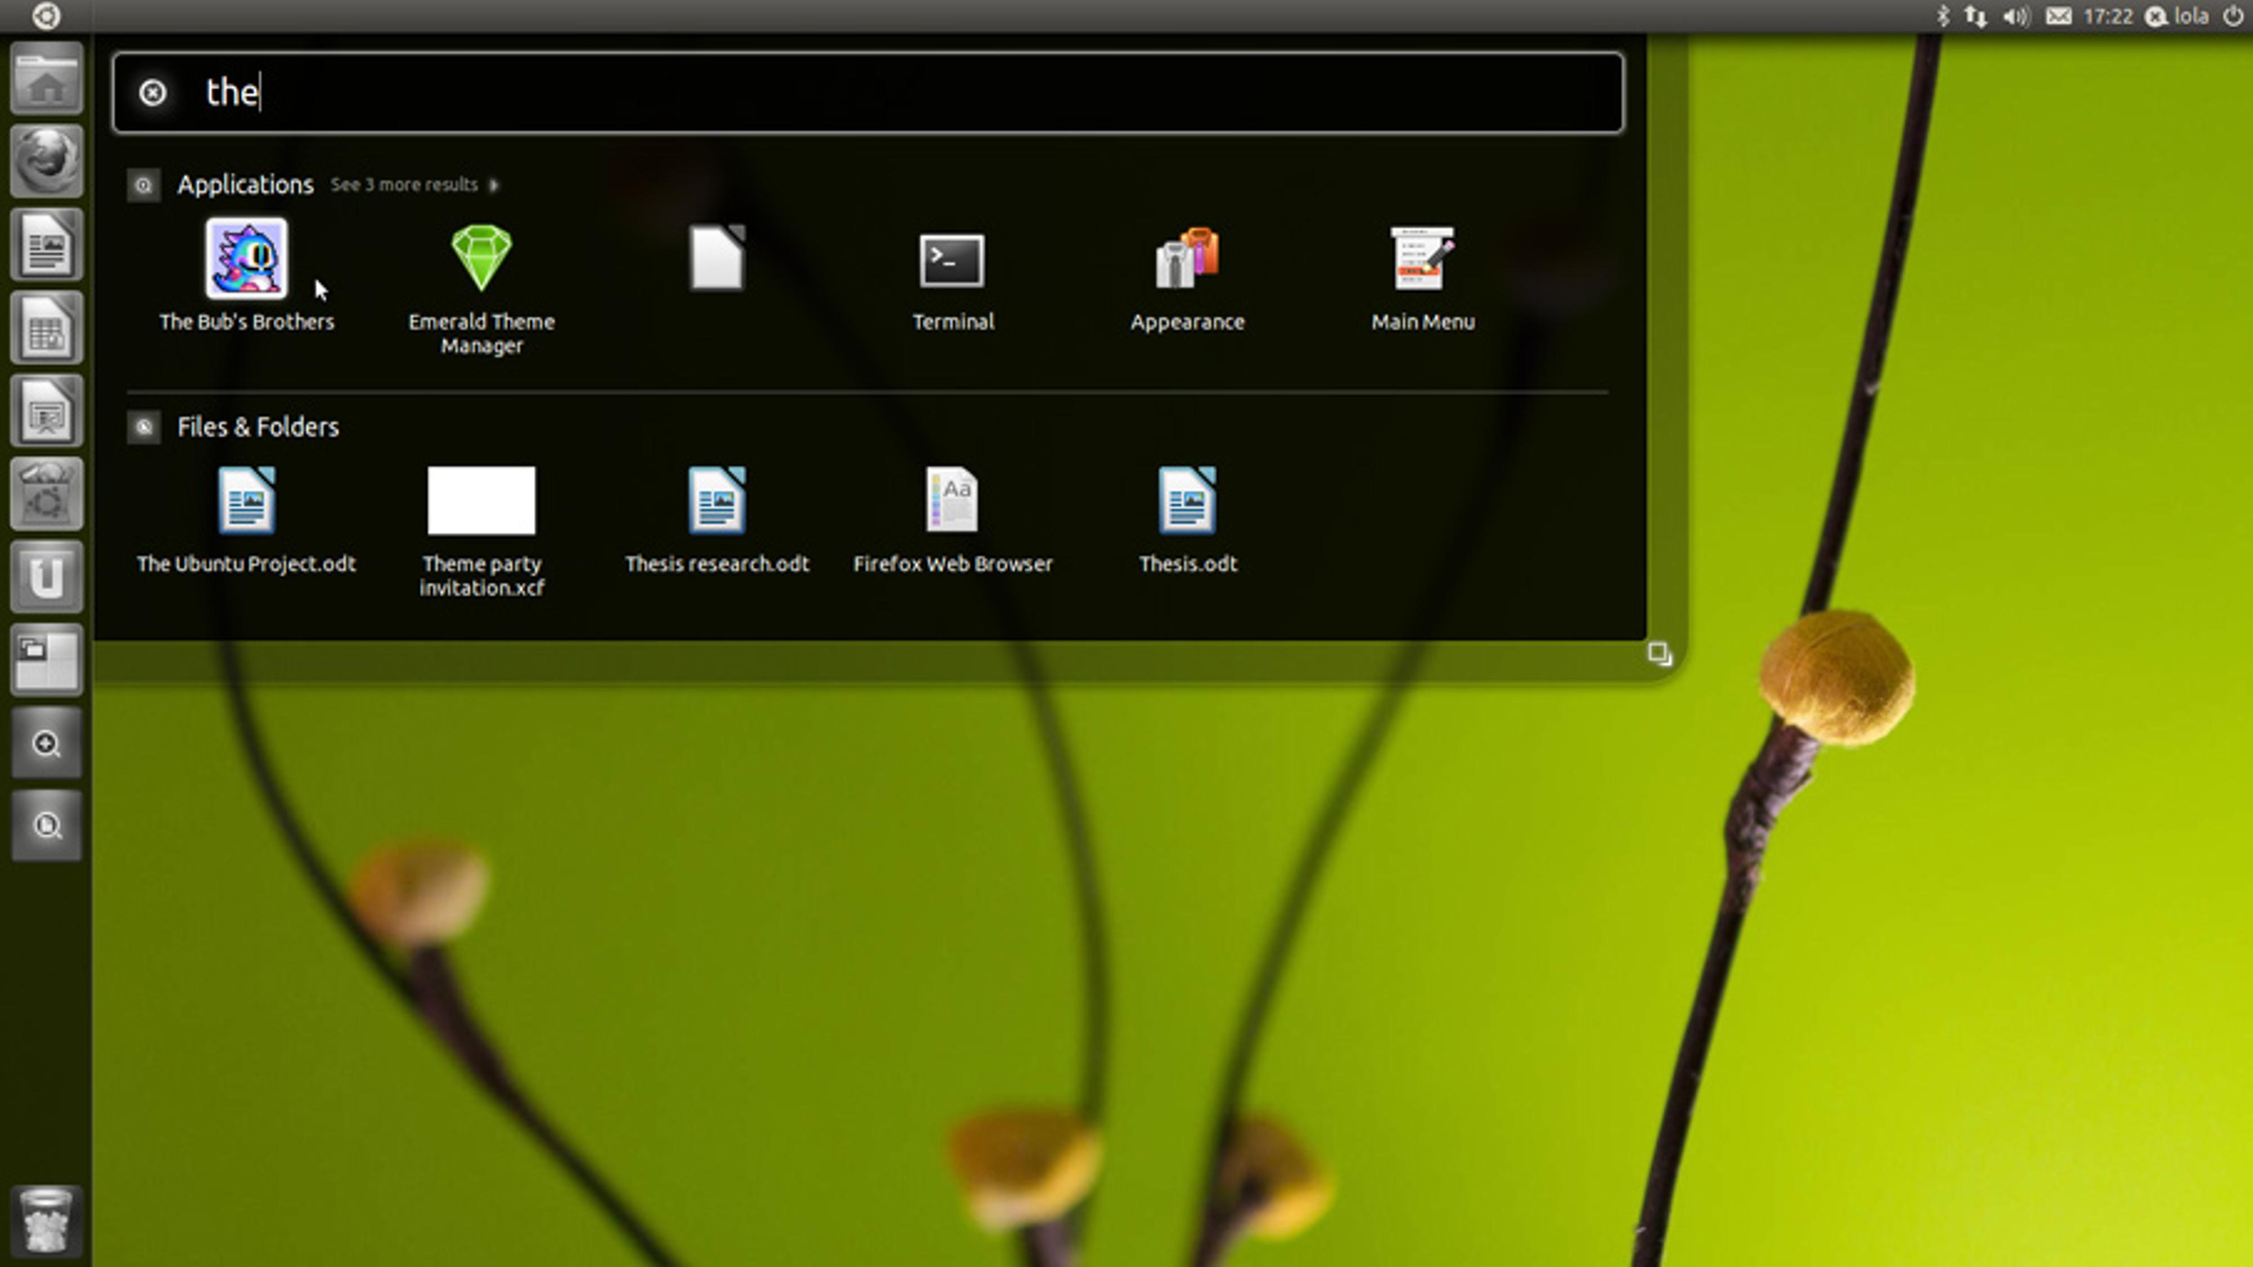Open the Bluetooth indicator menu
The width and height of the screenshot is (2253, 1267).
click(1943, 16)
